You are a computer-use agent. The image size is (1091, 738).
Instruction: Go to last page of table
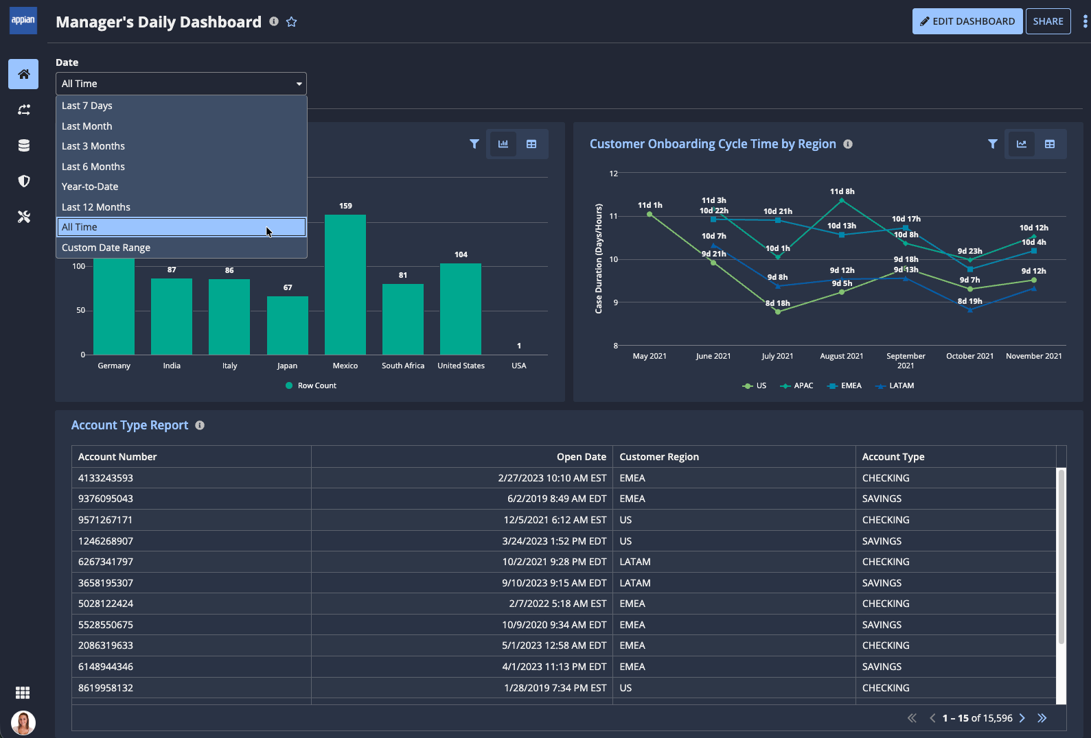tap(1042, 718)
